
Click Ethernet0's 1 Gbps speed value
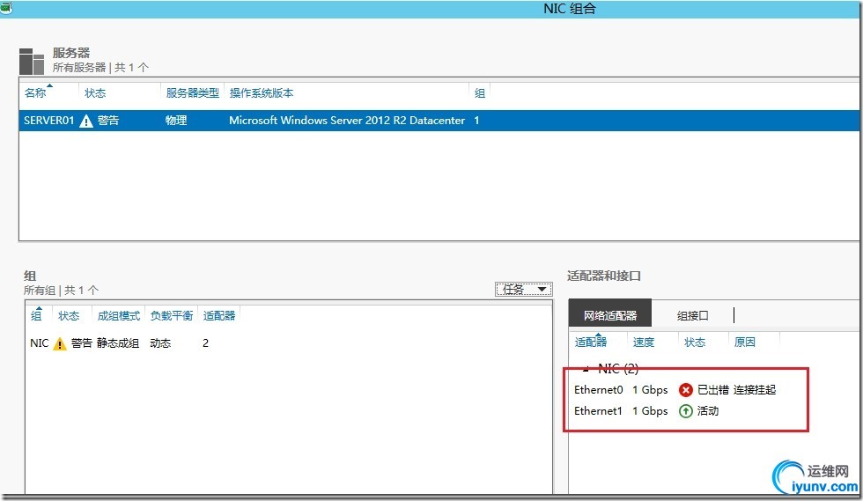pyautogui.click(x=650, y=390)
